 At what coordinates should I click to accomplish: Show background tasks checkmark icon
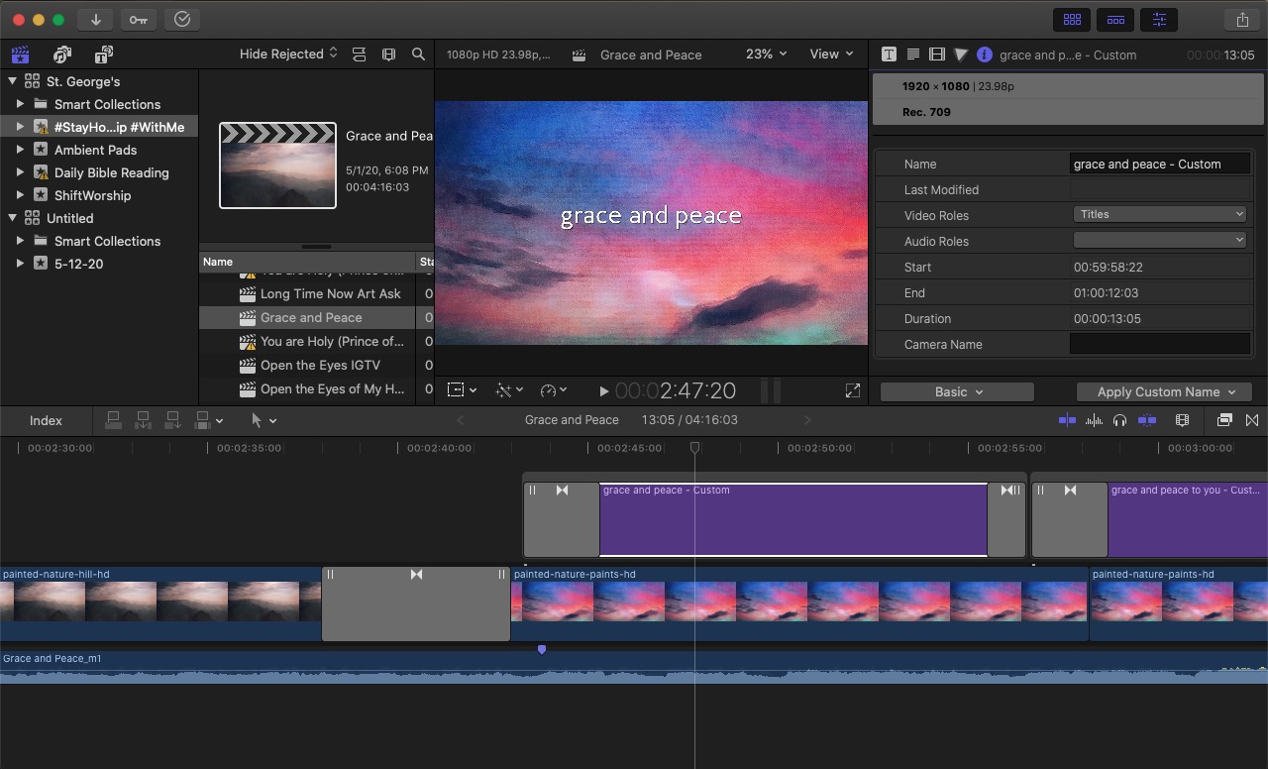click(181, 19)
